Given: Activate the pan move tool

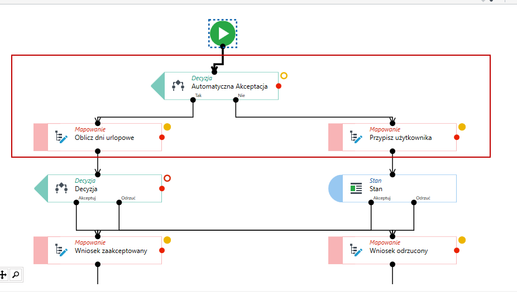Looking at the screenshot, I should click(x=3, y=275).
